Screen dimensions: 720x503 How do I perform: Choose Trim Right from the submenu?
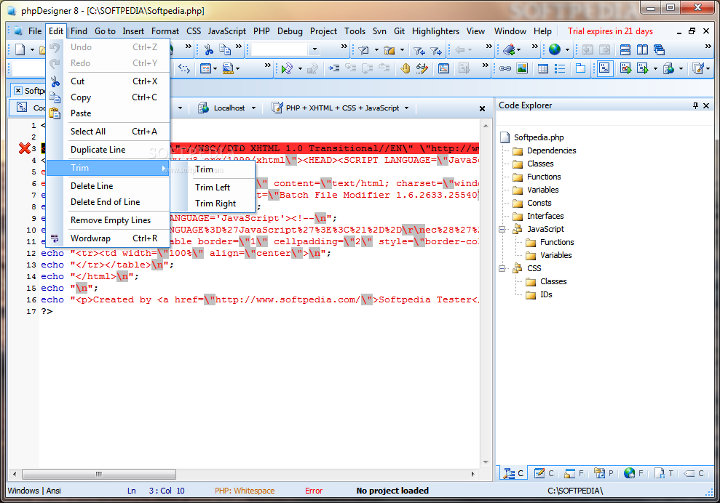point(215,203)
